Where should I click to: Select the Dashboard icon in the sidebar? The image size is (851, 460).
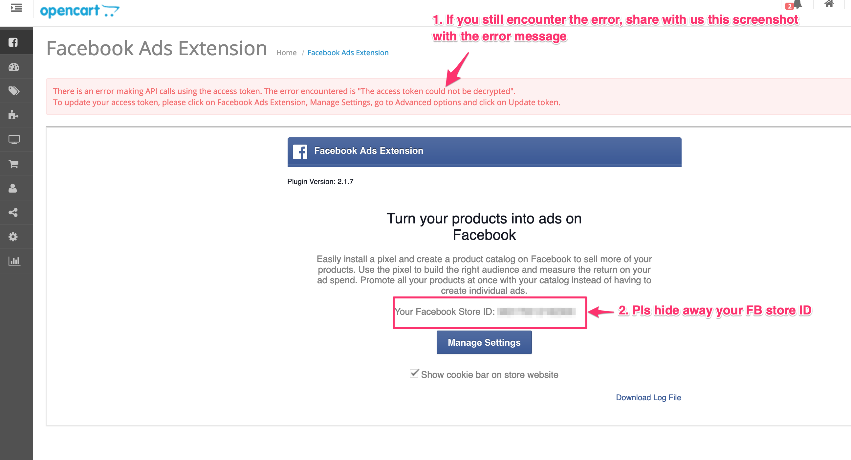(x=13, y=66)
